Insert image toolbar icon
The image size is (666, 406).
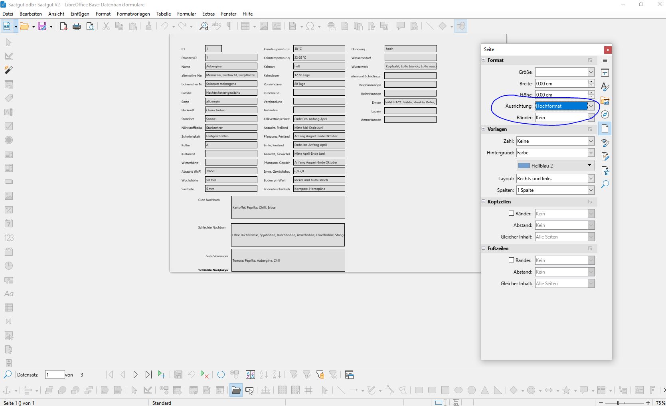click(264, 26)
